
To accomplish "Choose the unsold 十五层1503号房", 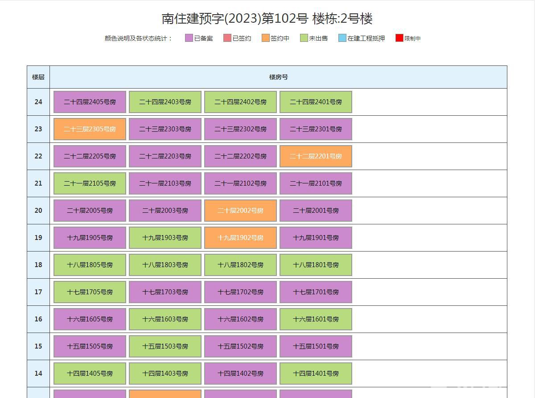I will tap(165, 346).
